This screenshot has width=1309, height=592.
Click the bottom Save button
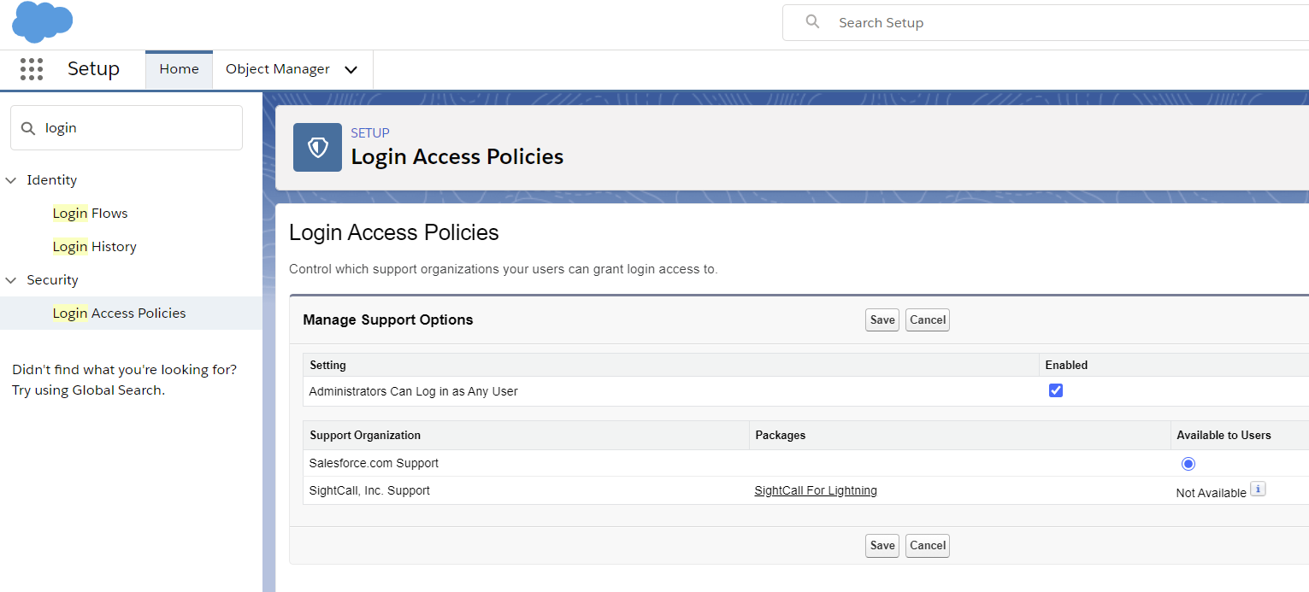pyautogui.click(x=882, y=546)
